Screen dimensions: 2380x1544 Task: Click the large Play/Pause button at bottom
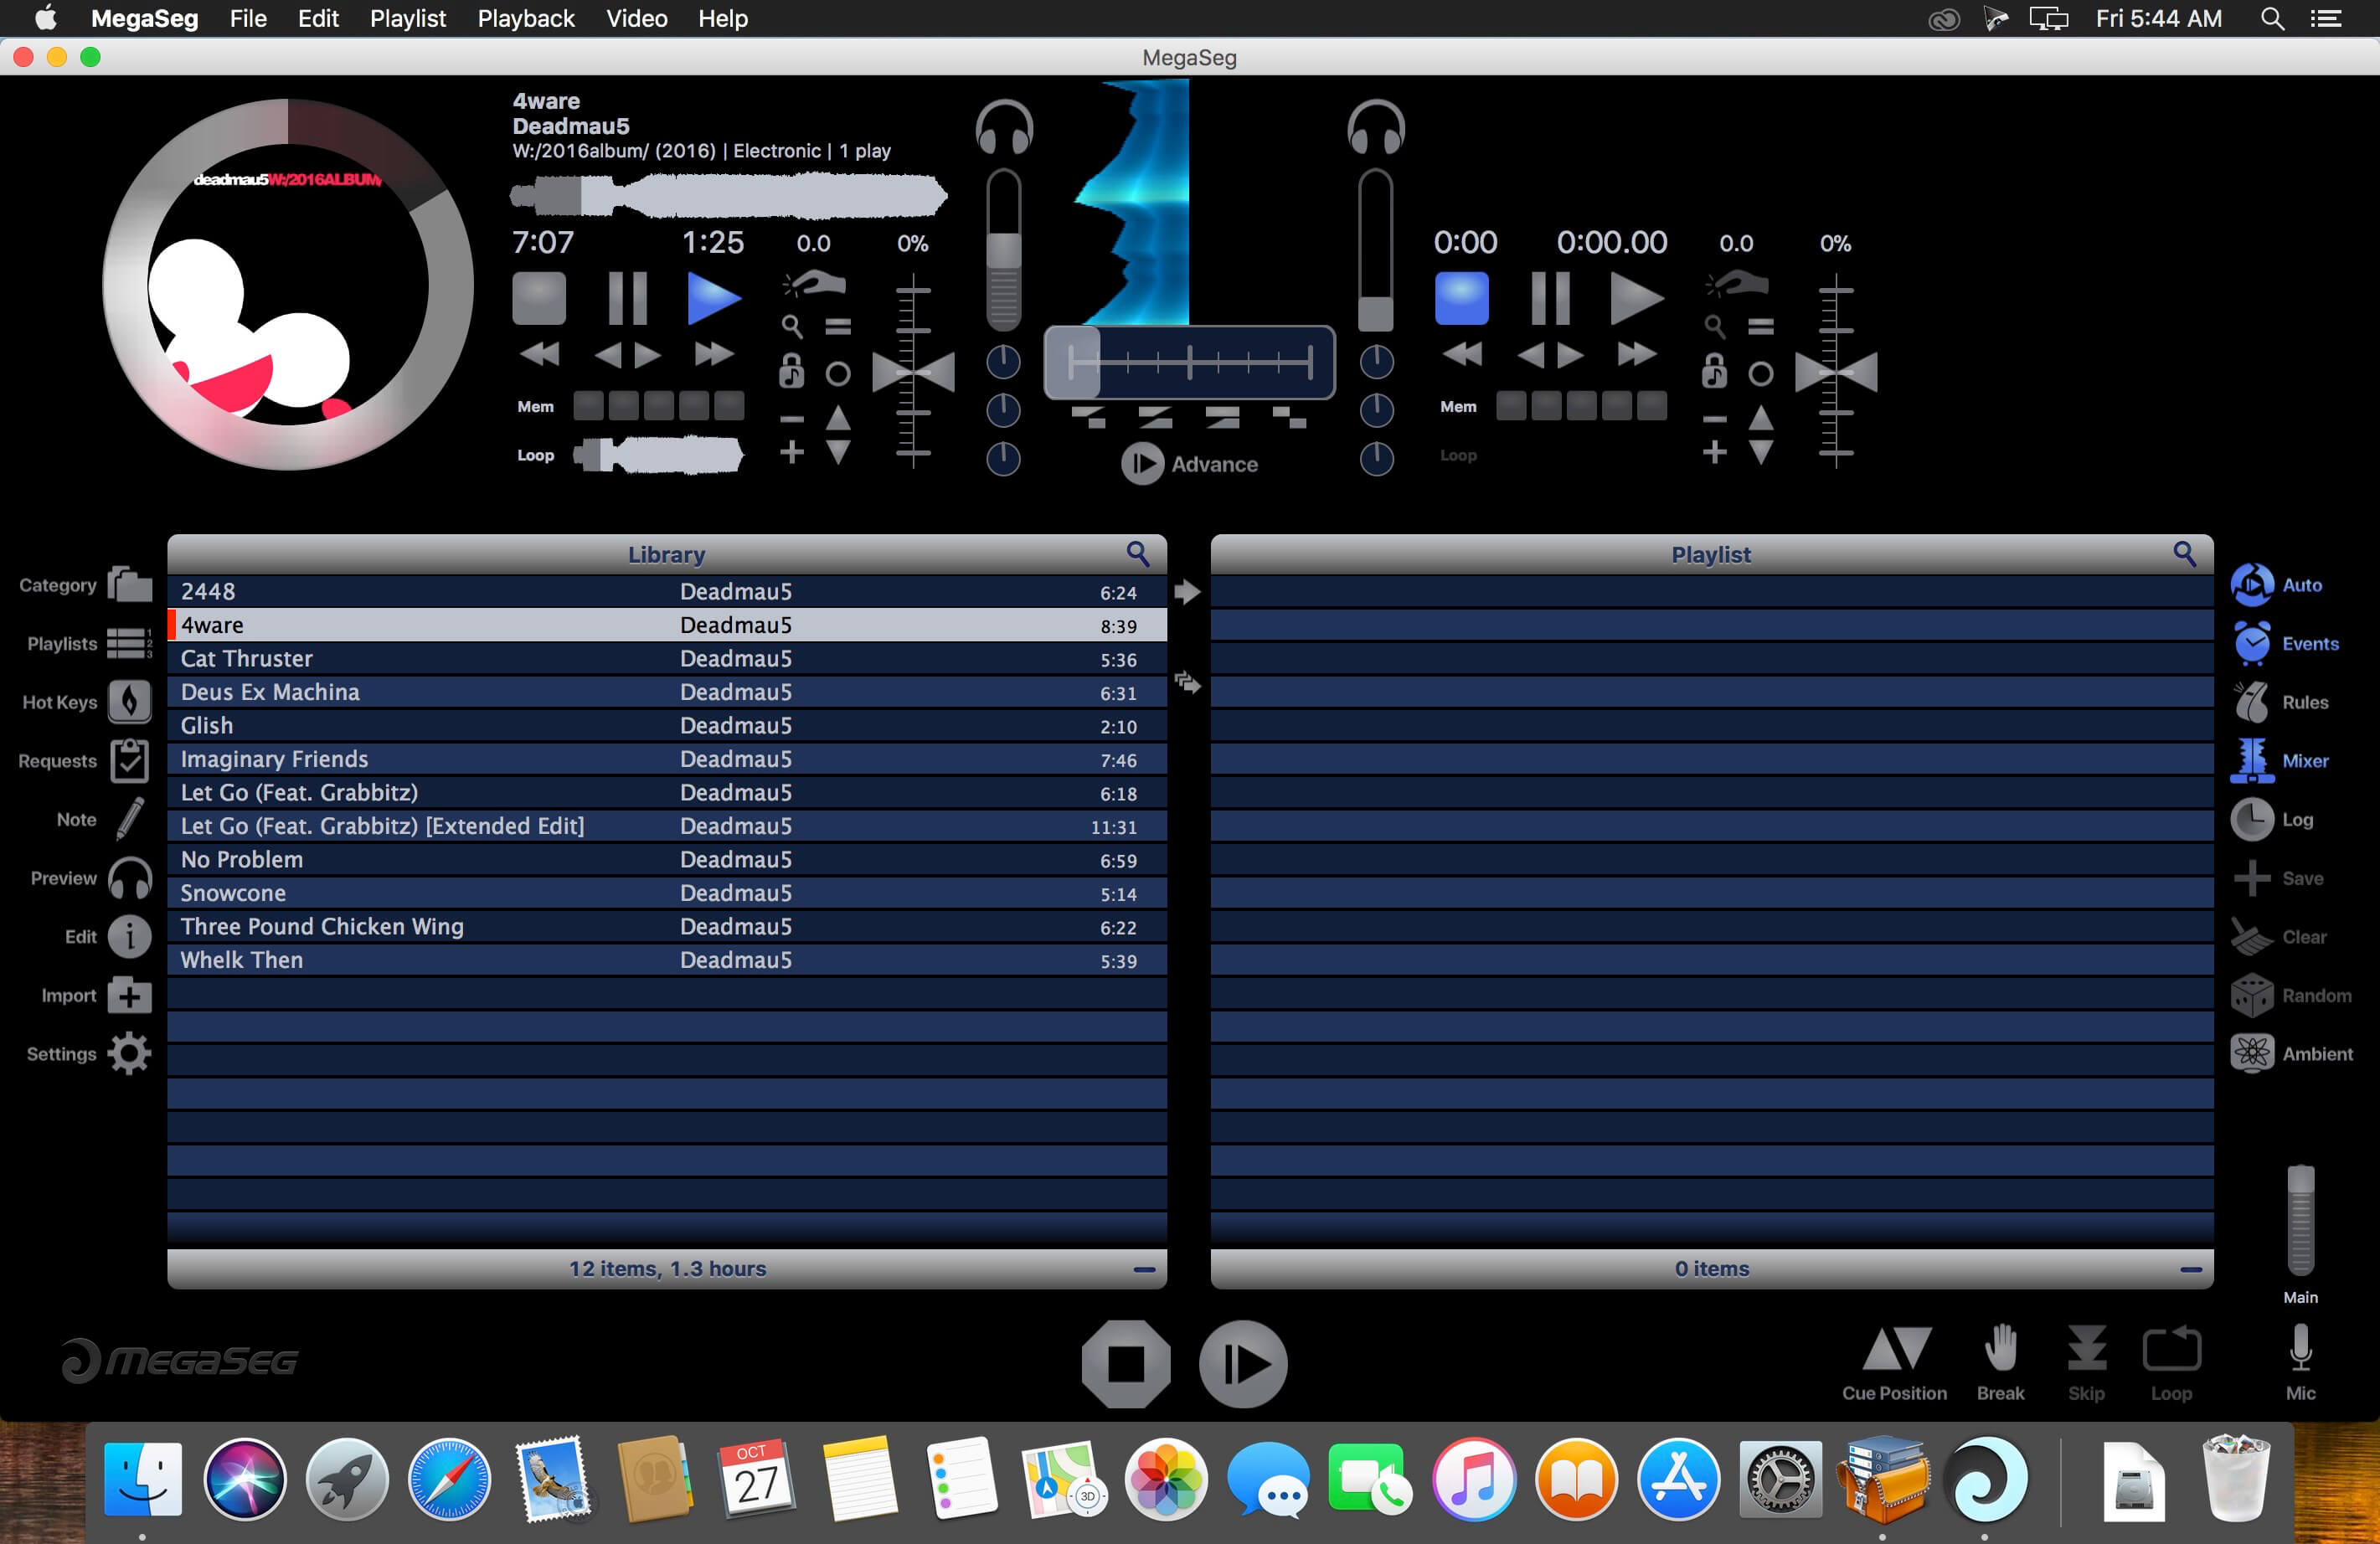(1243, 1363)
